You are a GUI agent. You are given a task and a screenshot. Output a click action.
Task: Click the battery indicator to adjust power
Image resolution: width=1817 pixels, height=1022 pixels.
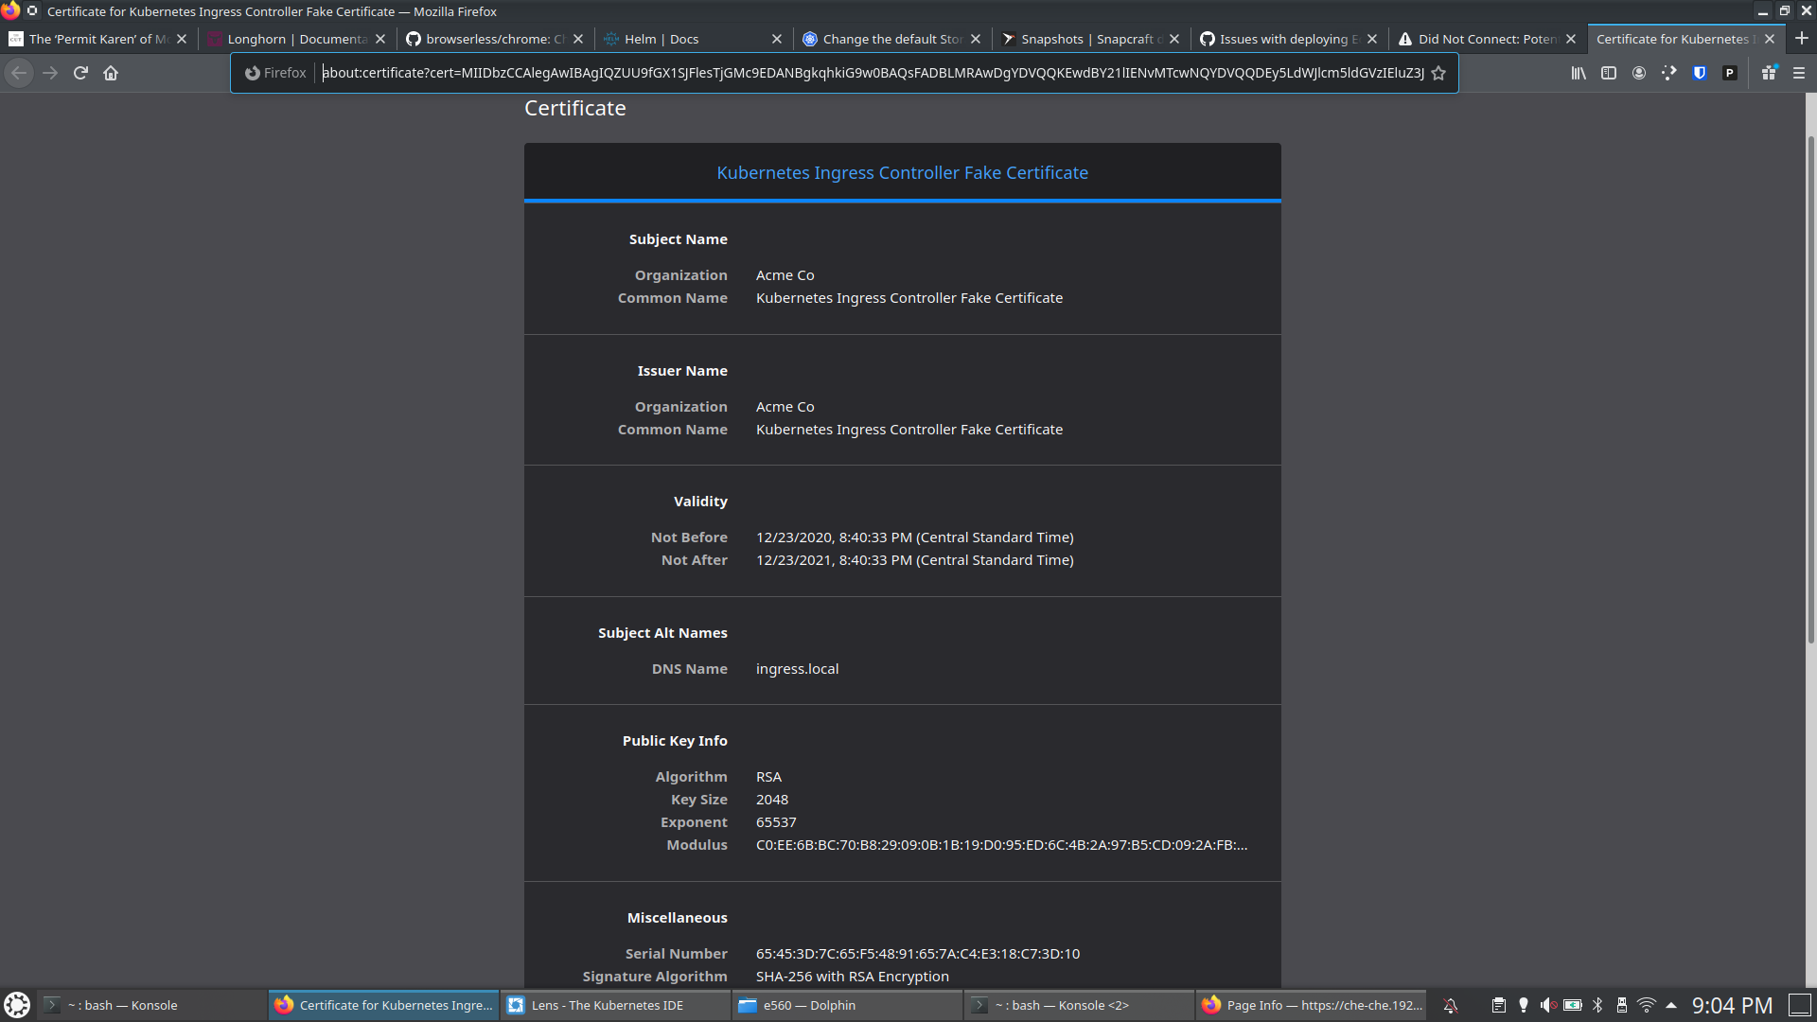click(x=1573, y=1005)
